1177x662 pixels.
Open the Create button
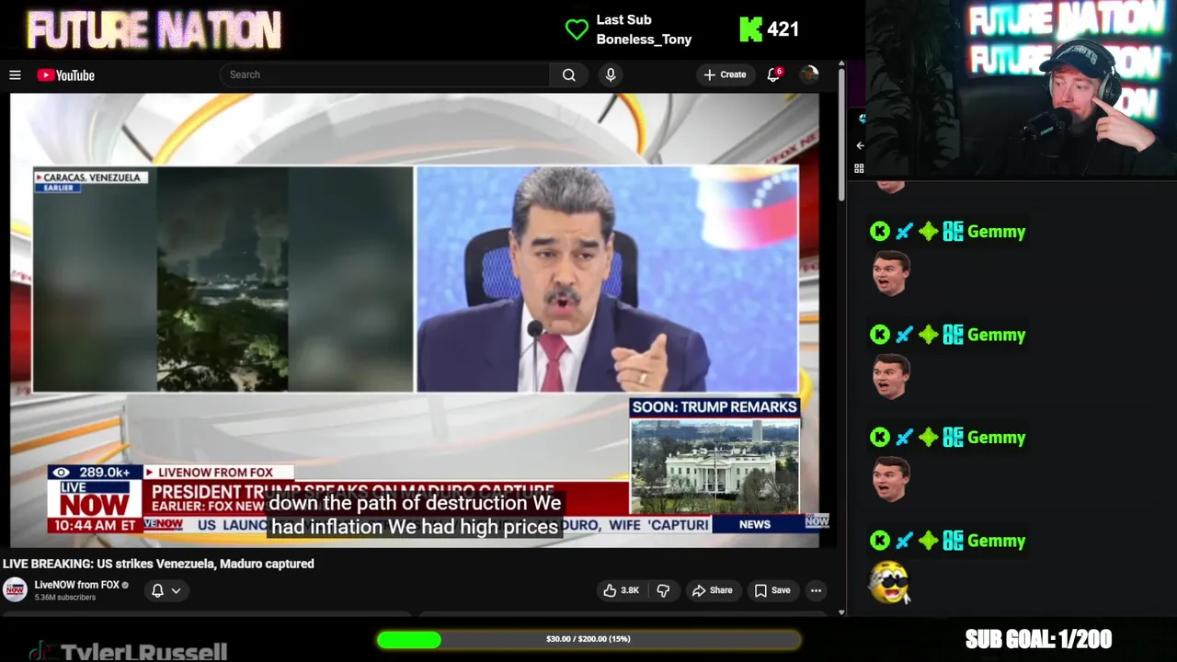pos(726,74)
